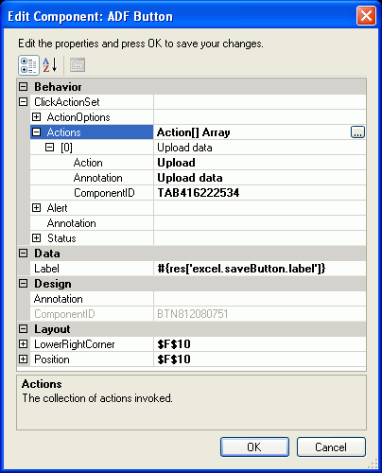
Task: Edit the Position $F$10 value
Action: (x=260, y=359)
